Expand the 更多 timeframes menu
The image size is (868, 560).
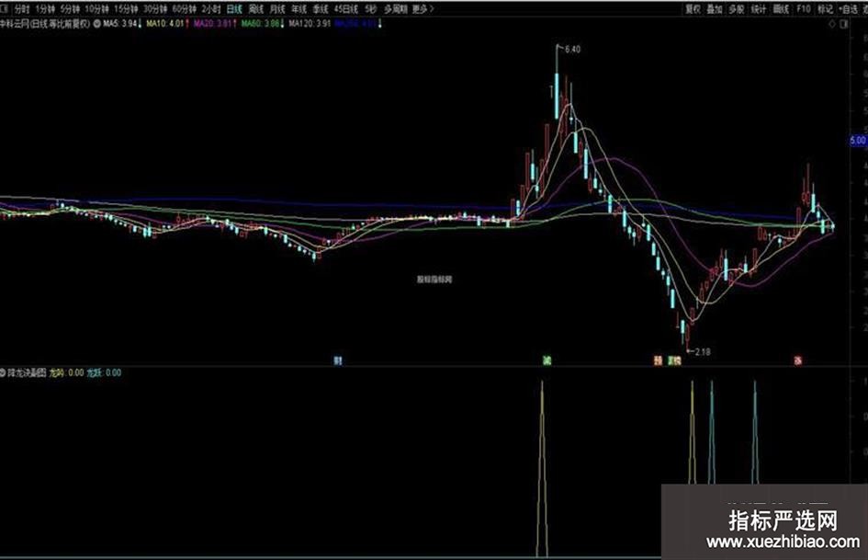pyautogui.click(x=423, y=9)
